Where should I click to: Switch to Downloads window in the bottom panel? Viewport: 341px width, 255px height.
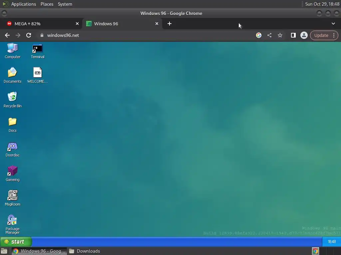(x=85, y=251)
